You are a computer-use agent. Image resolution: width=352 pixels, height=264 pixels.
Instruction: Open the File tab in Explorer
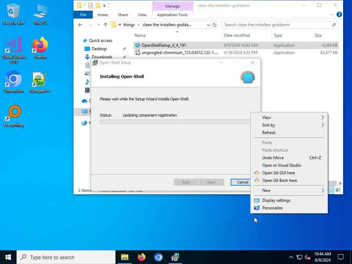83,14
